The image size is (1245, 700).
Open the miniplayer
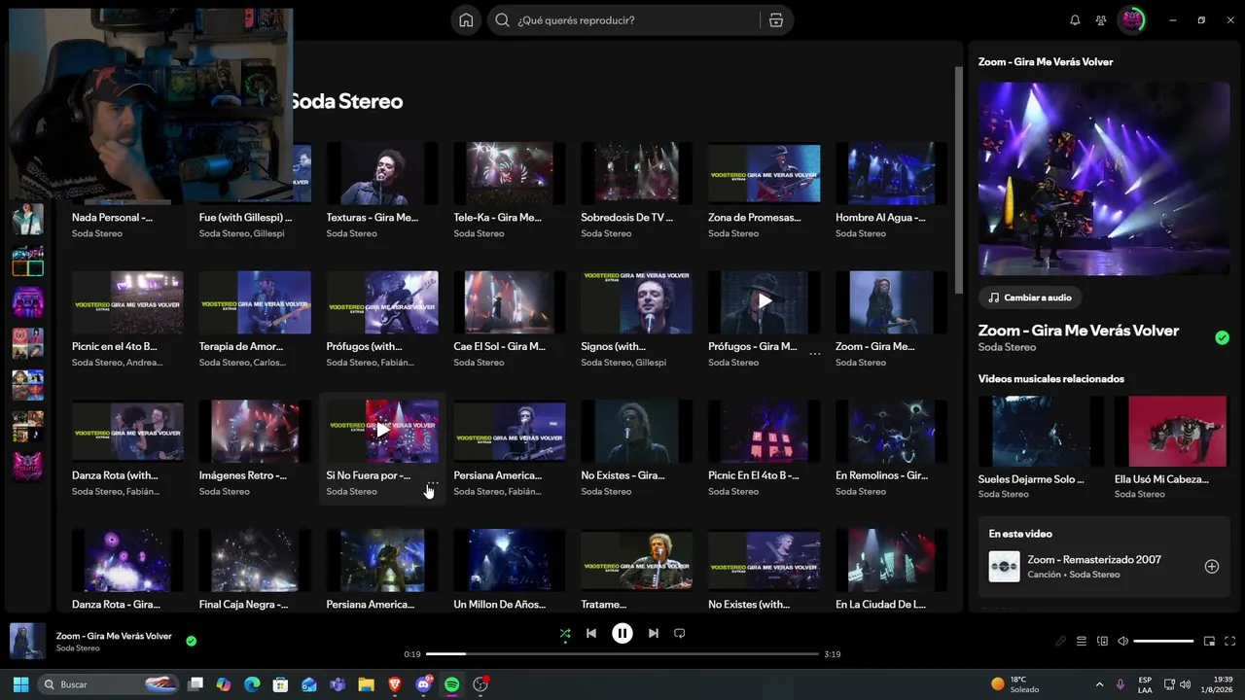[1209, 642]
